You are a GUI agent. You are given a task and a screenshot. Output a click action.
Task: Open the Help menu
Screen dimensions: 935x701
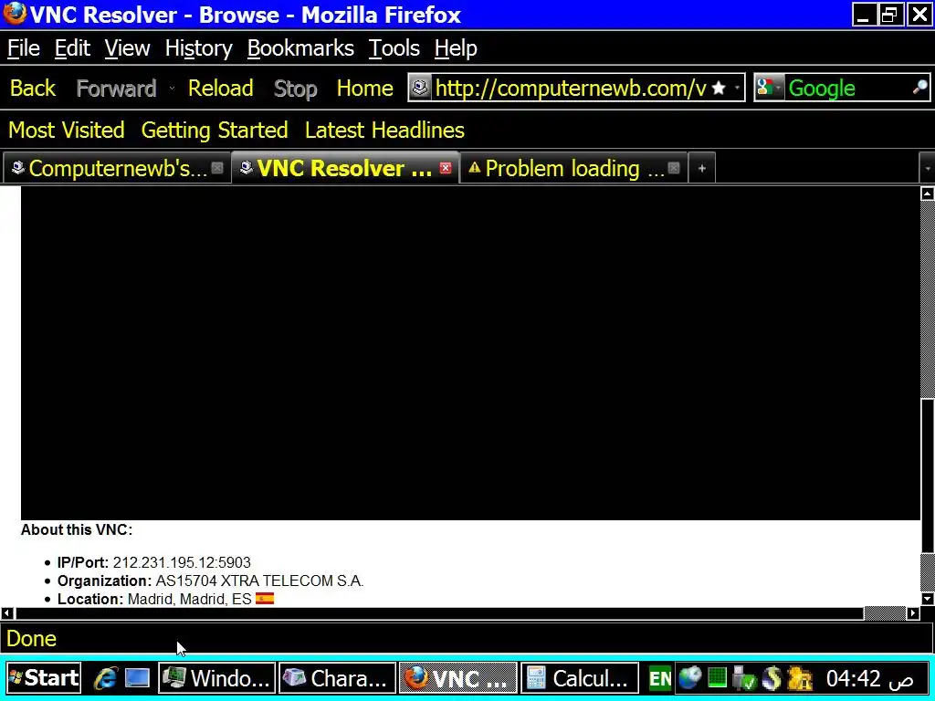456,48
